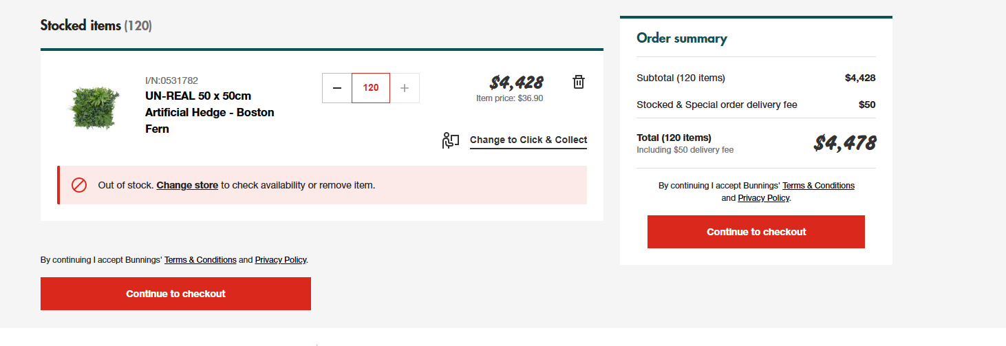Image resolution: width=1006 pixels, height=346 pixels.
Task: Open Privacy Policy in Order summary panel
Action: 764,198
